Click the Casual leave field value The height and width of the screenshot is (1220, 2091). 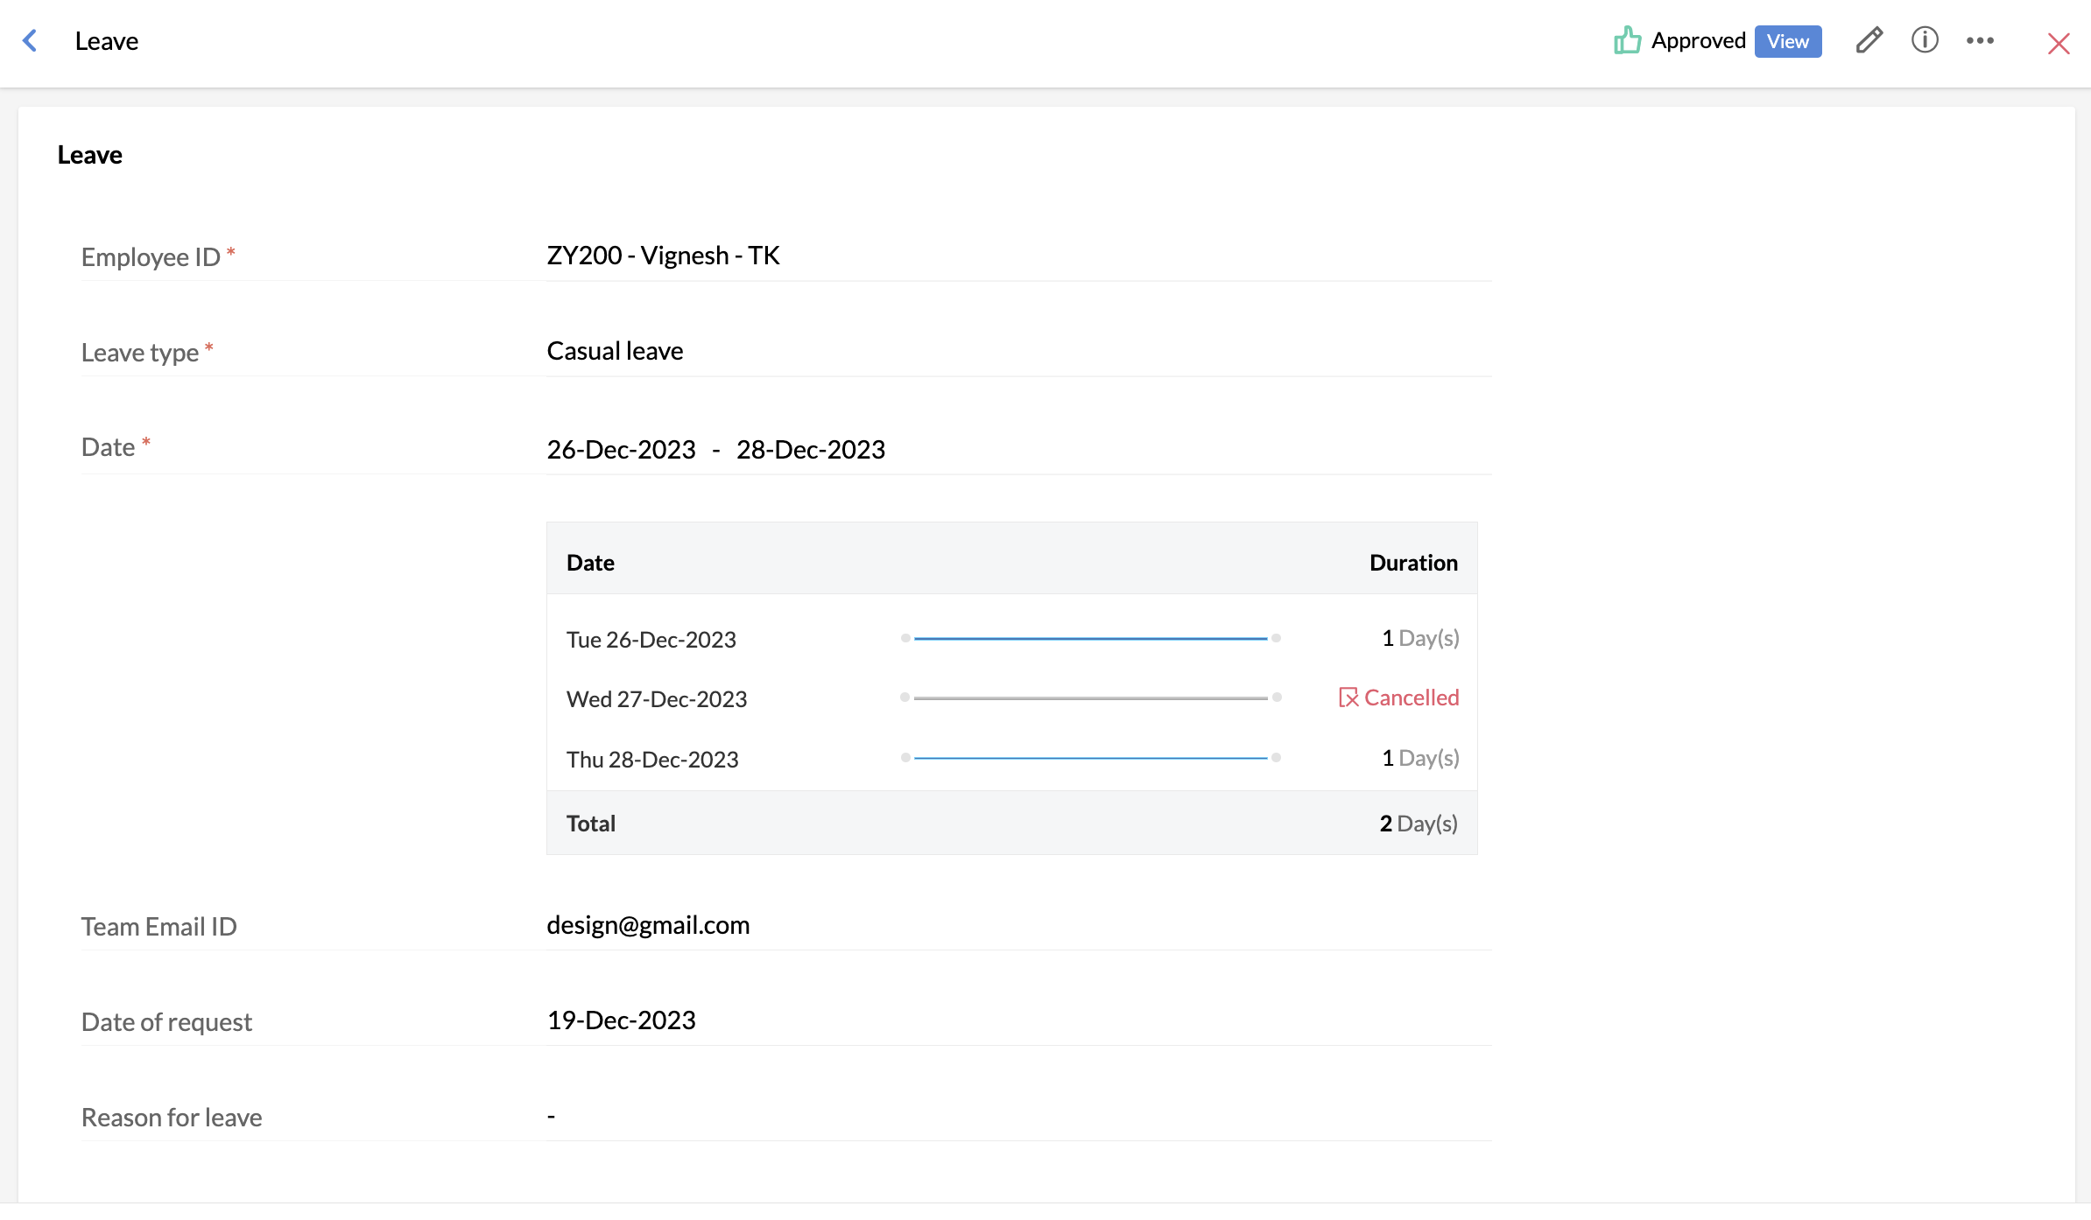[x=615, y=351]
